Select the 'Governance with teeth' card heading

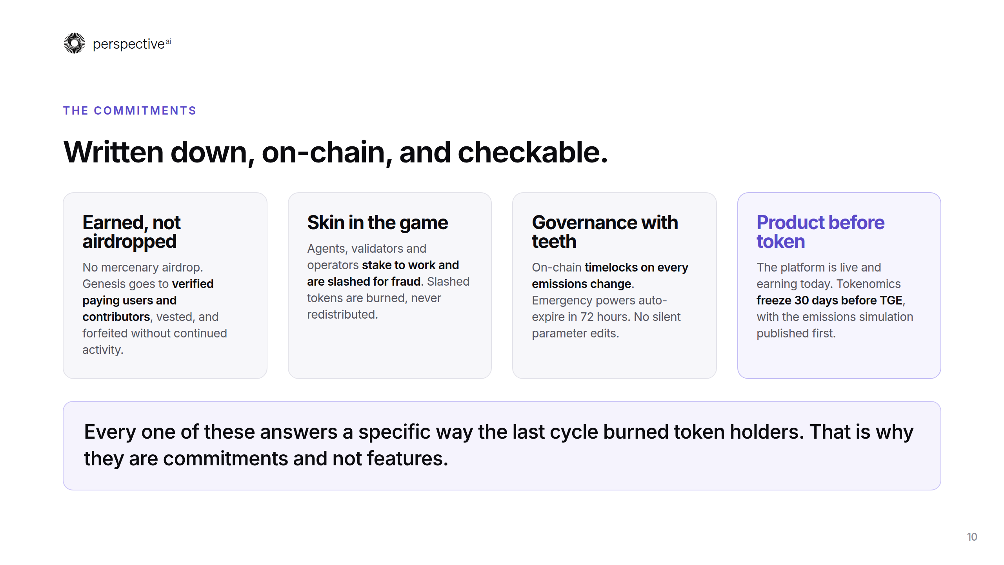coord(605,231)
